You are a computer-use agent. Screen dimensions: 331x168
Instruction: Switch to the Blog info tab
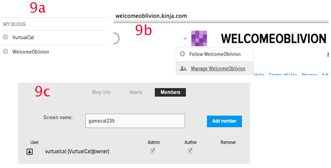point(101,92)
